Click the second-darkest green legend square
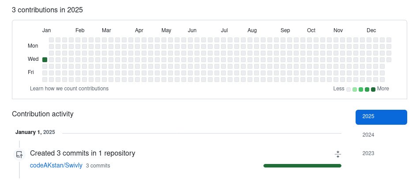Image resolution: width=420 pixels, height=186 pixels. click(367, 89)
